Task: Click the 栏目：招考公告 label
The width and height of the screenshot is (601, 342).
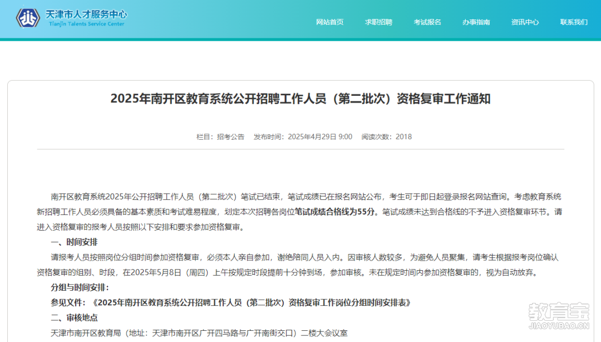Action: [x=220, y=137]
